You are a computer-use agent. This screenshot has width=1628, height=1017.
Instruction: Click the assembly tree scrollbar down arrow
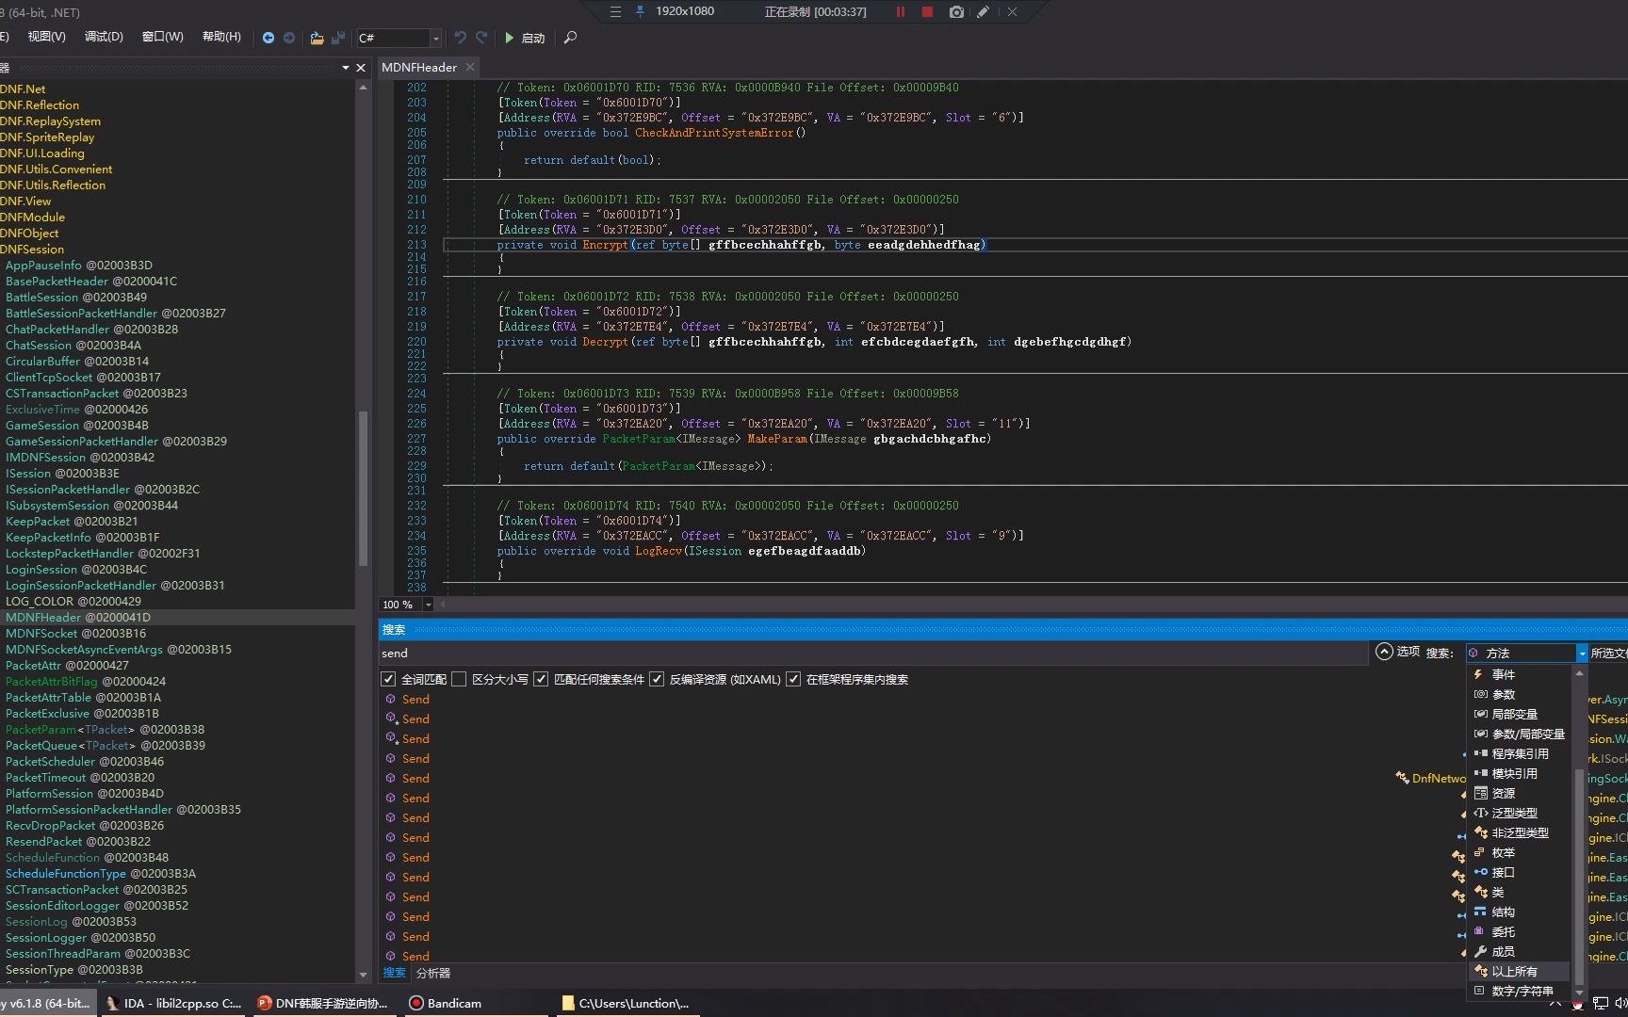363,975
